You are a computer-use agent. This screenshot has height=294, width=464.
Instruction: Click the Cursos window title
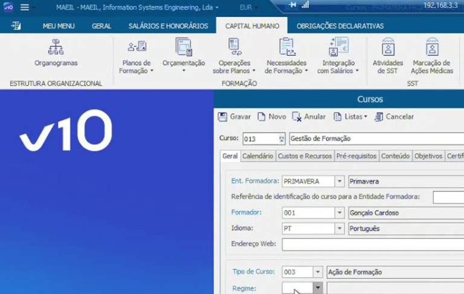click(x=370, y=99)
